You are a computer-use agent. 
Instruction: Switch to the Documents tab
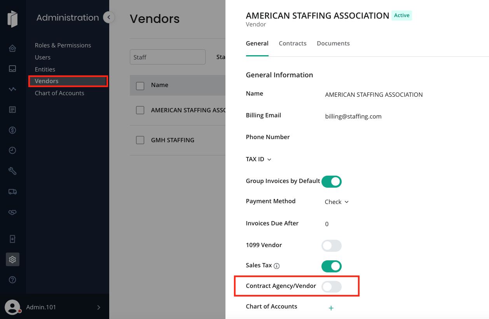(x=333, y=44)
